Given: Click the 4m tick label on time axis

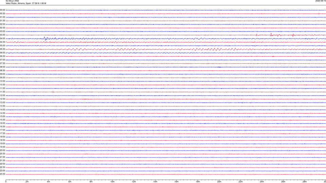Looking at the screenshot, I should pyautogui.click(x=49, y=182).
